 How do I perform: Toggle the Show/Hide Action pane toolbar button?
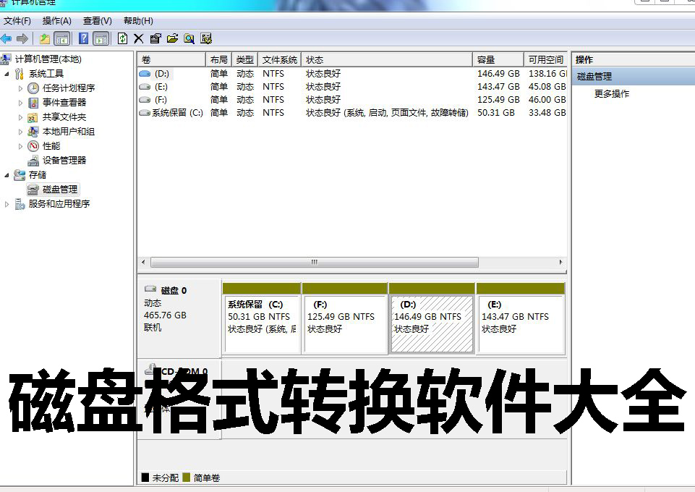click(101, 38)
